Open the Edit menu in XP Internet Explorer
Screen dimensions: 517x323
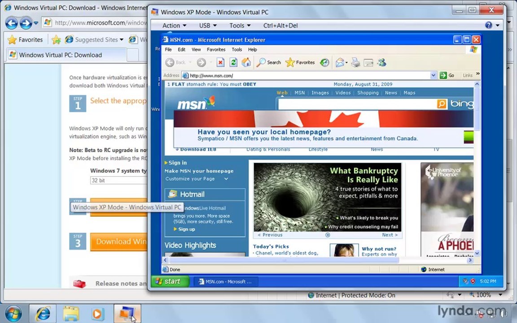point(182,49)
